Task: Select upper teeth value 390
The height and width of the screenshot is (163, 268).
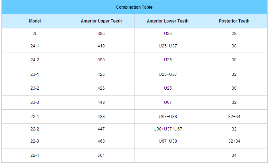Action: point(101,60)
